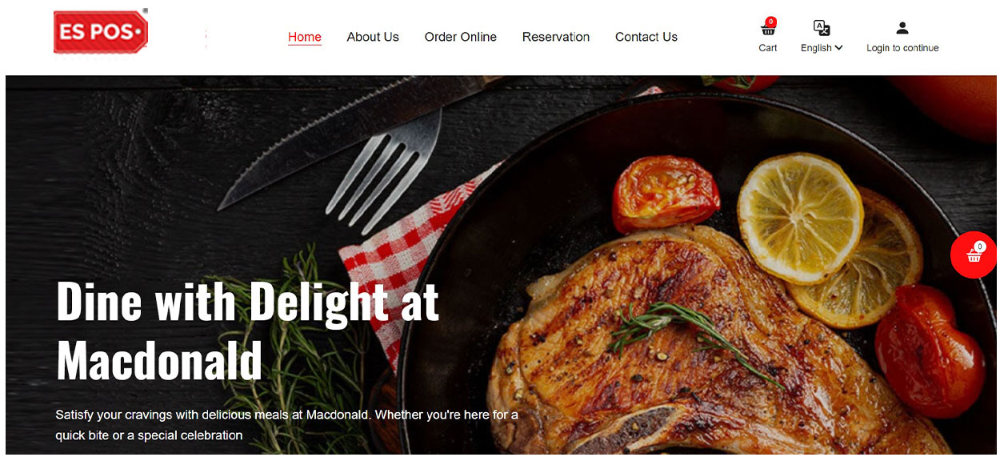Image resolution: width=1000 pixels, height=469 pixels.
Task: Click the Dine with Delight at Macdonald heading
Action: tap(248, 331)
